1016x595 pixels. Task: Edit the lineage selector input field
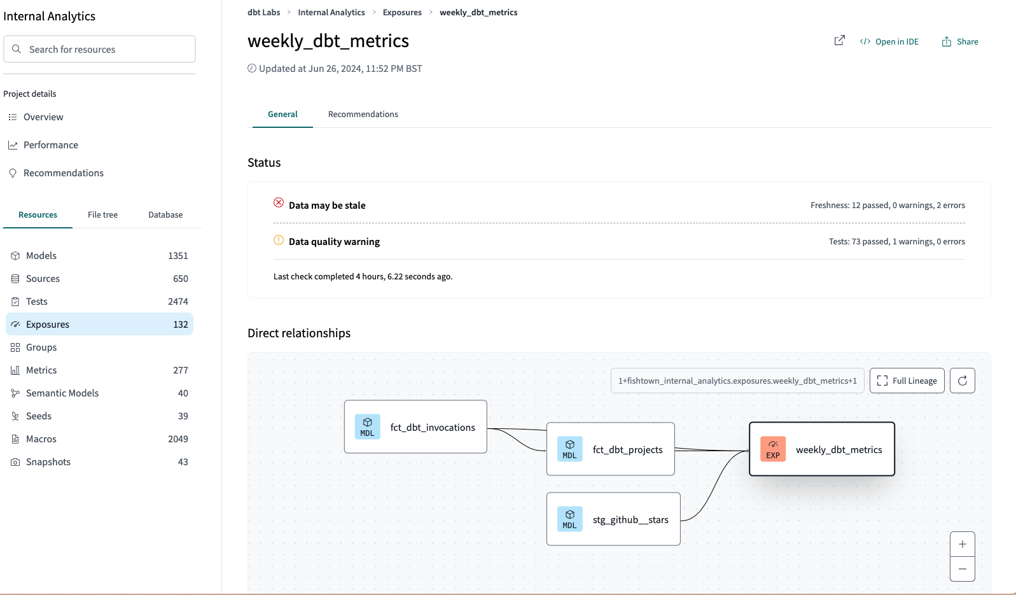pos(737,381)
